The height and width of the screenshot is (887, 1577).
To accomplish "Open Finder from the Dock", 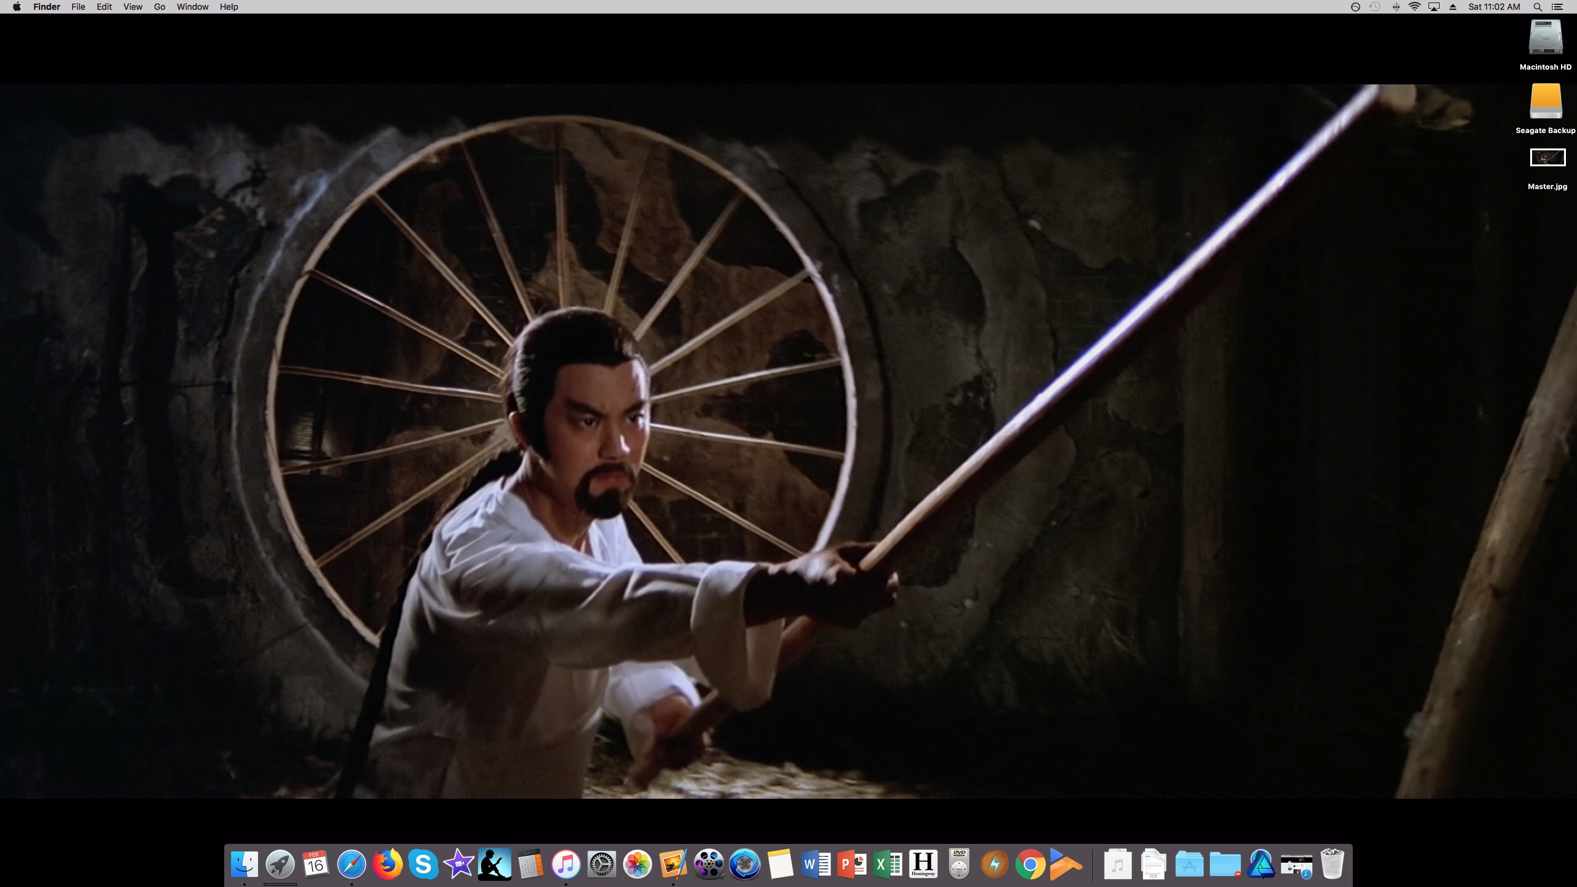I will (244, 864).
